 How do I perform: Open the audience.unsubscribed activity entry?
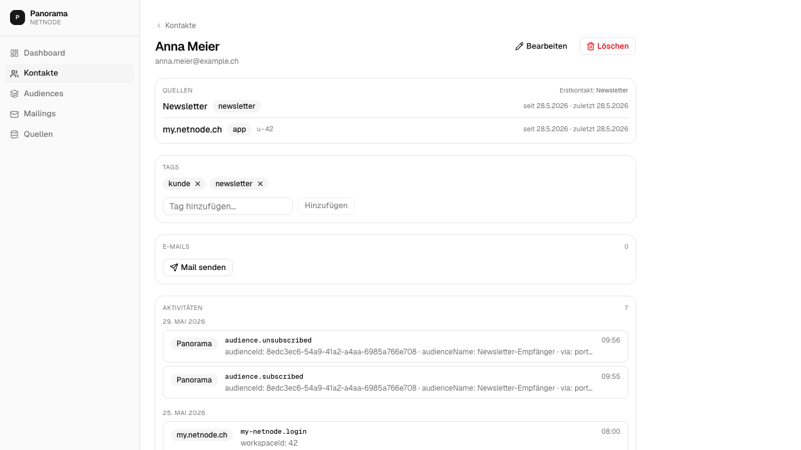(395, 346)
